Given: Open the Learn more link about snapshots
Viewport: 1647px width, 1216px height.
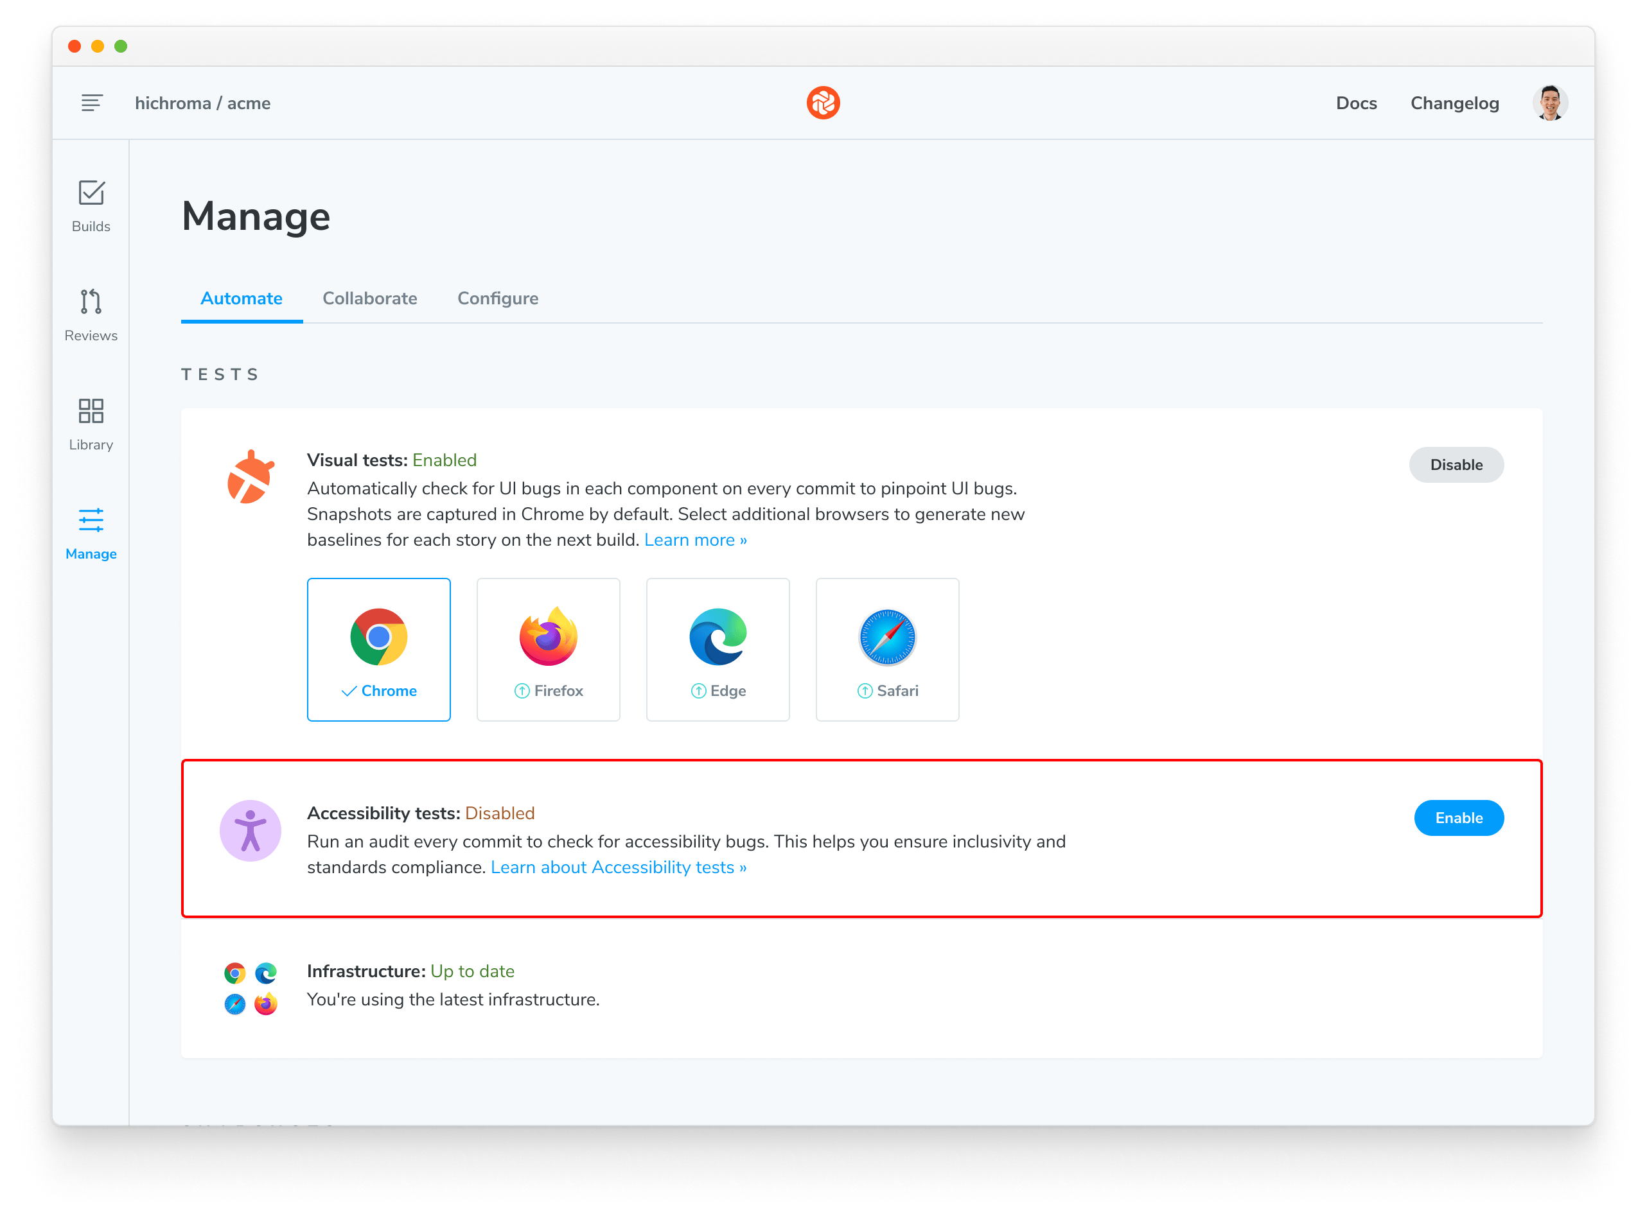Looking at the screenshot, I should (695, 539).
